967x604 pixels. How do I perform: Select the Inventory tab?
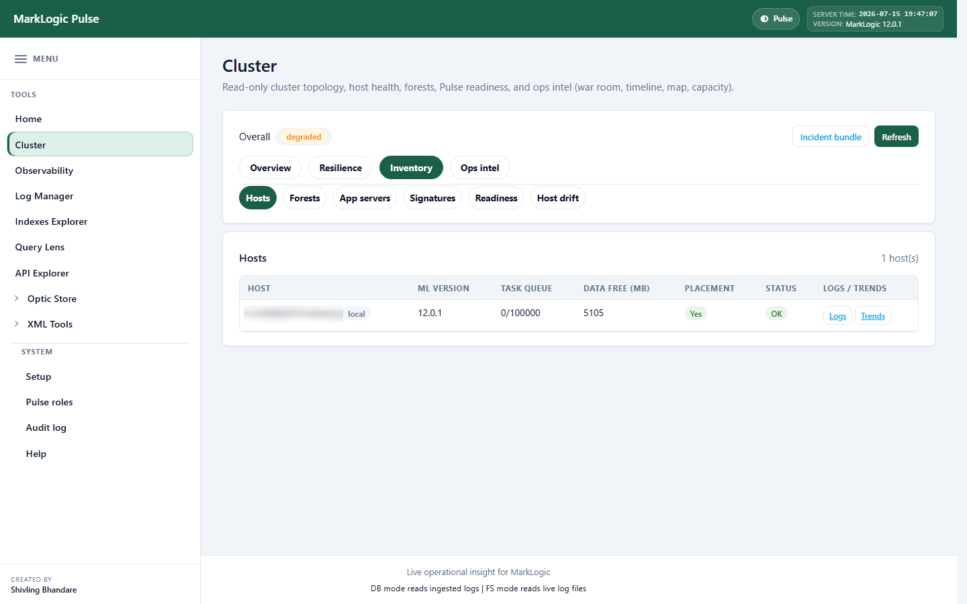tap(411, 168)
